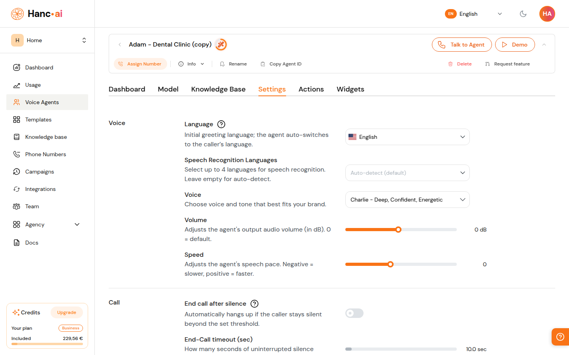Open the orange help question mark widget
The image size is (569, 355).
coord(560,337)
